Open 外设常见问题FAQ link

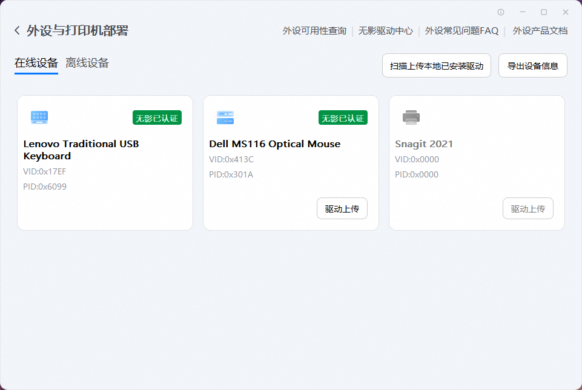pos(461,31)
